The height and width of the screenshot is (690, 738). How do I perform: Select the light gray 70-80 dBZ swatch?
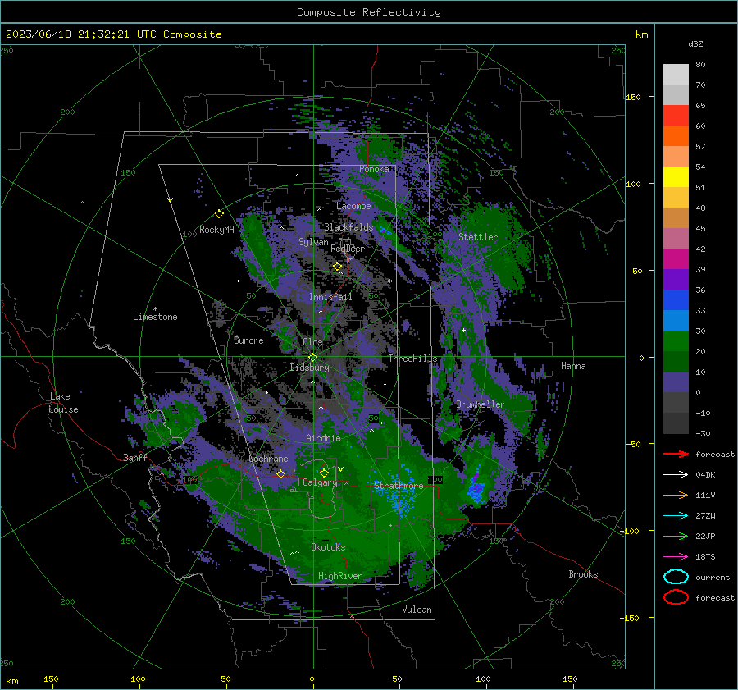pyautogui.click(x=676, y=75)
